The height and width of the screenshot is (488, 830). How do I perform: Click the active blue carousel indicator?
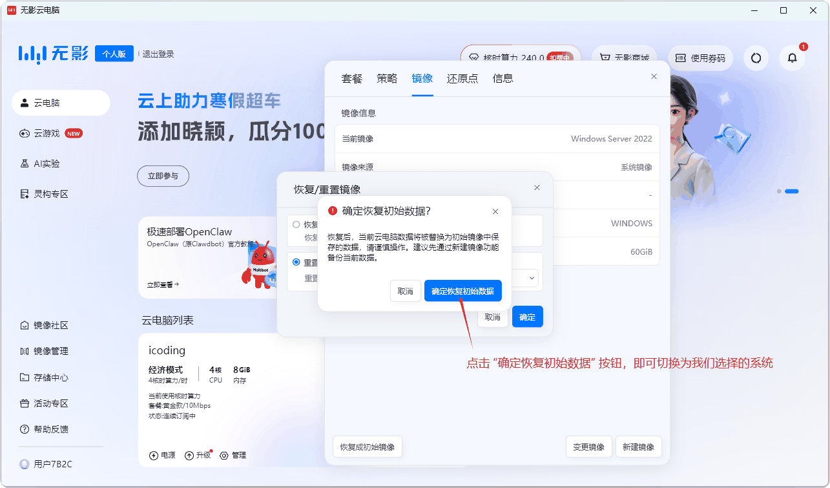point(792,191)
